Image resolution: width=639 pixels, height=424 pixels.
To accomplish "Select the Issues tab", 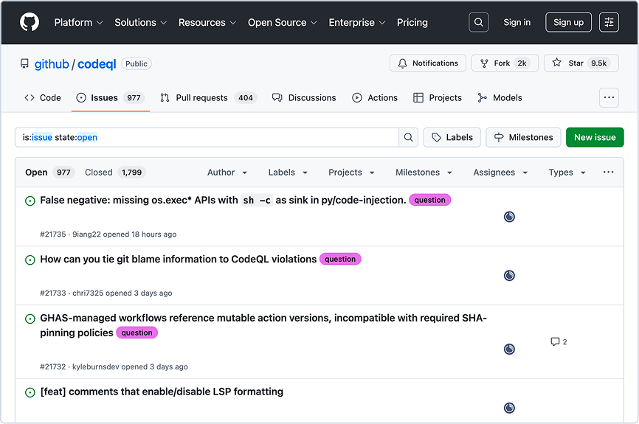I will pos(111,98).
